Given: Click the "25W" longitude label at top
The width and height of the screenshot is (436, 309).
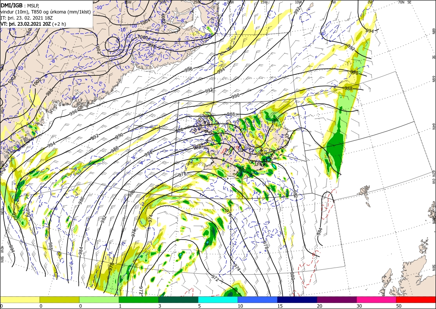Looking at the screenshot, I should [x=197, y=3].
